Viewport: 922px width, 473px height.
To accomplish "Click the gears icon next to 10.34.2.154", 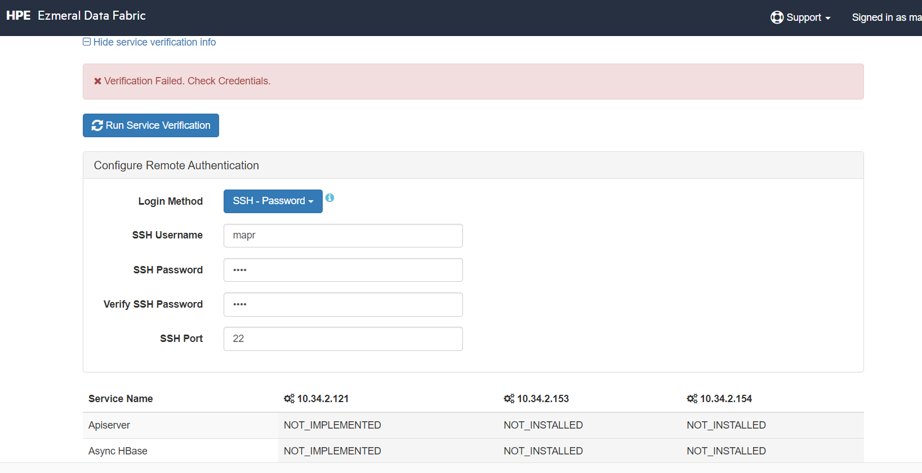I will click(x=692, y=399).
